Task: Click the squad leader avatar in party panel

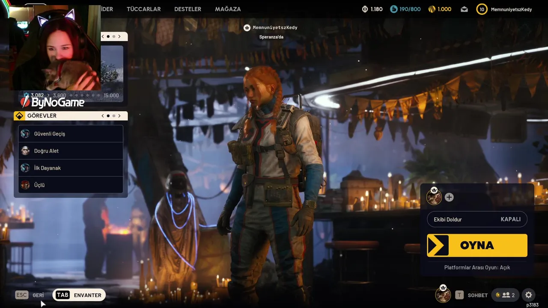Action: tap(434, 197)
